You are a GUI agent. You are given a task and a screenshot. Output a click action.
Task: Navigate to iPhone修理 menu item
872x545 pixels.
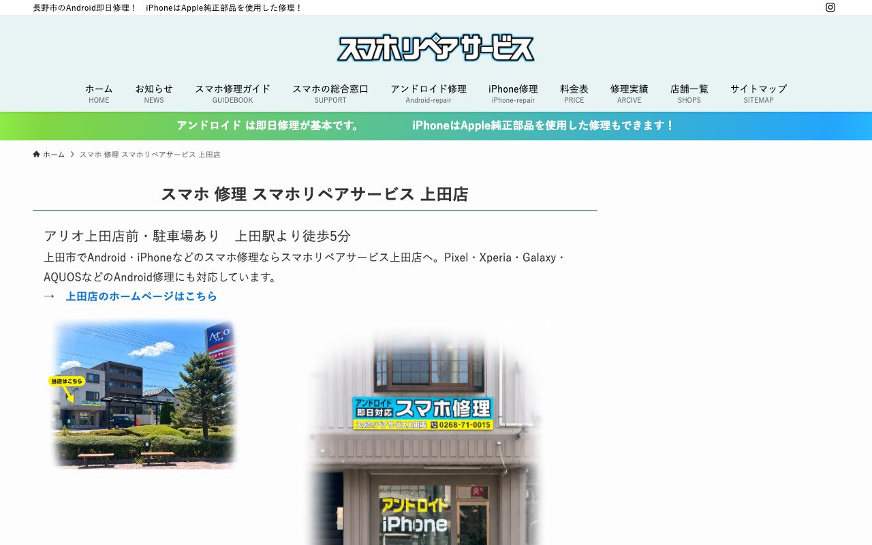[x=513, y=93]
